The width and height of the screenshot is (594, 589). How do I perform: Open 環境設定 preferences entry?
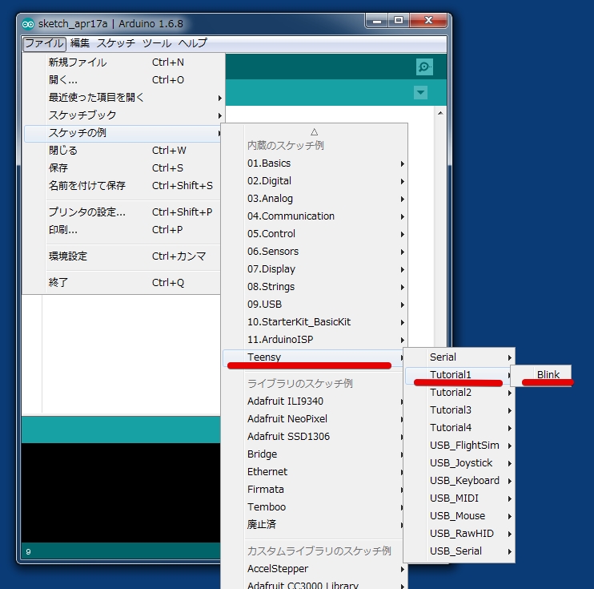tap(122, 256)
